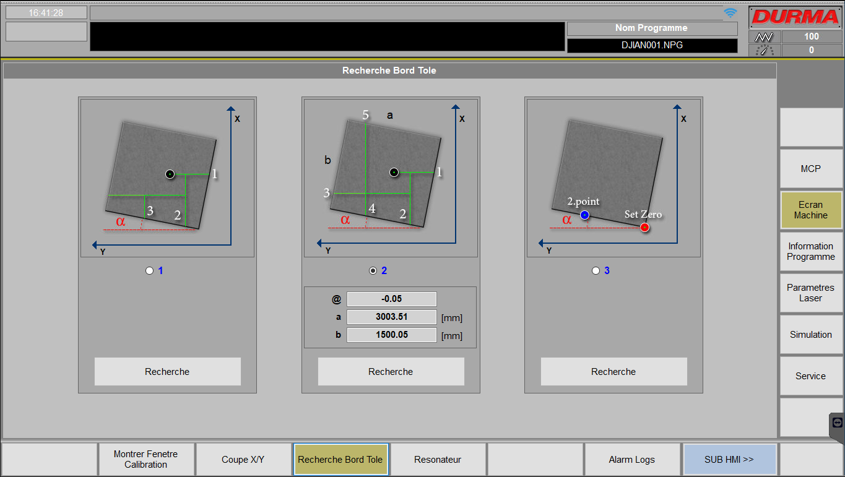The height and width of the screenshot is (477, 845).
Task: Click the program name field DJIAN001.NPG
Action: click(652, 45)
